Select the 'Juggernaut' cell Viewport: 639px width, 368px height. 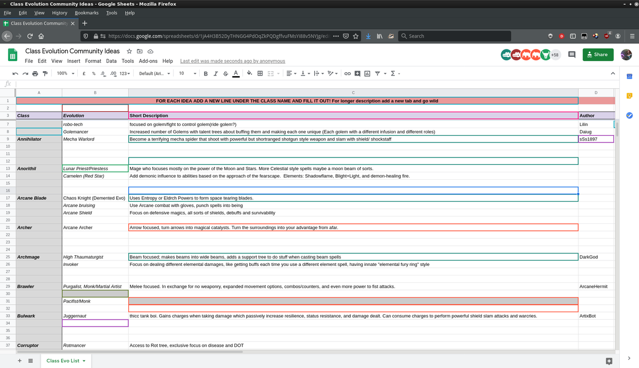[x=95, y=316]
